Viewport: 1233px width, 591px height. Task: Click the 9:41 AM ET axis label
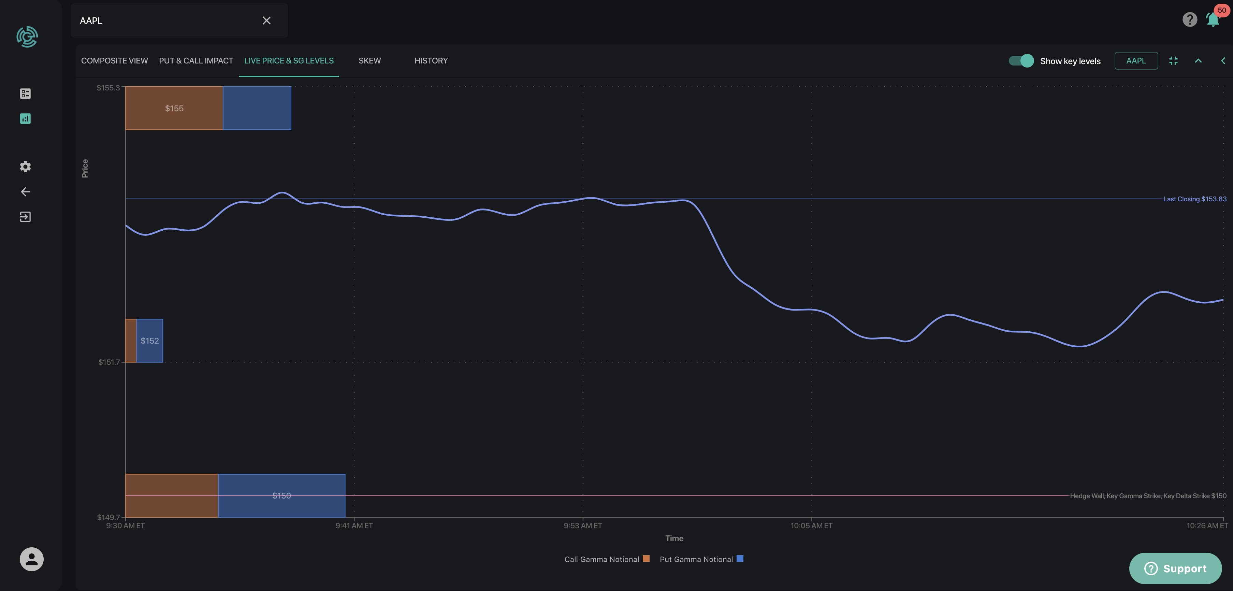(x=354, y=525)
